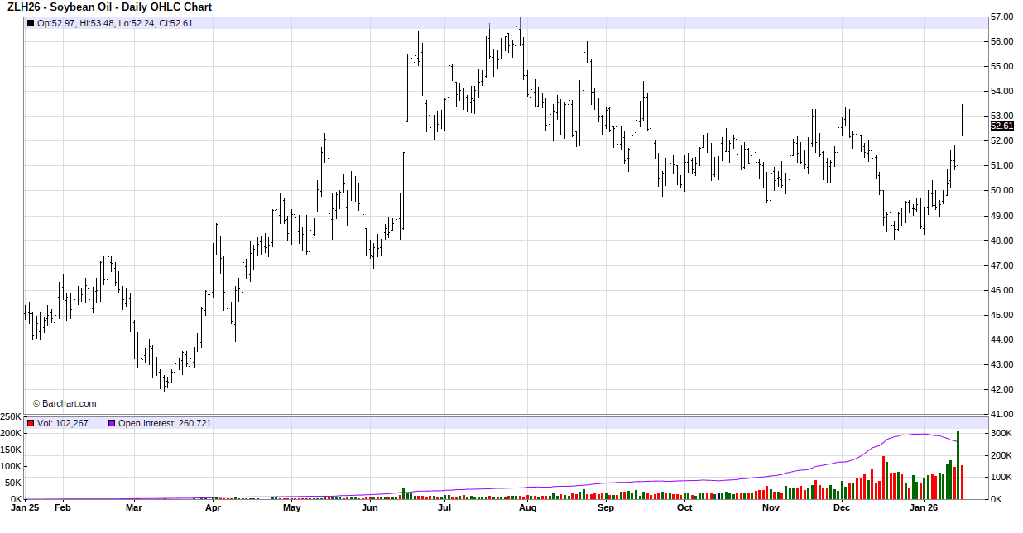Click the black OHLC legend square
This screenshot has width=1023, height=533.
[31, 23]
